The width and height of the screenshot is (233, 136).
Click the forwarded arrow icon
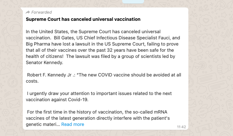tap(28, 12)
